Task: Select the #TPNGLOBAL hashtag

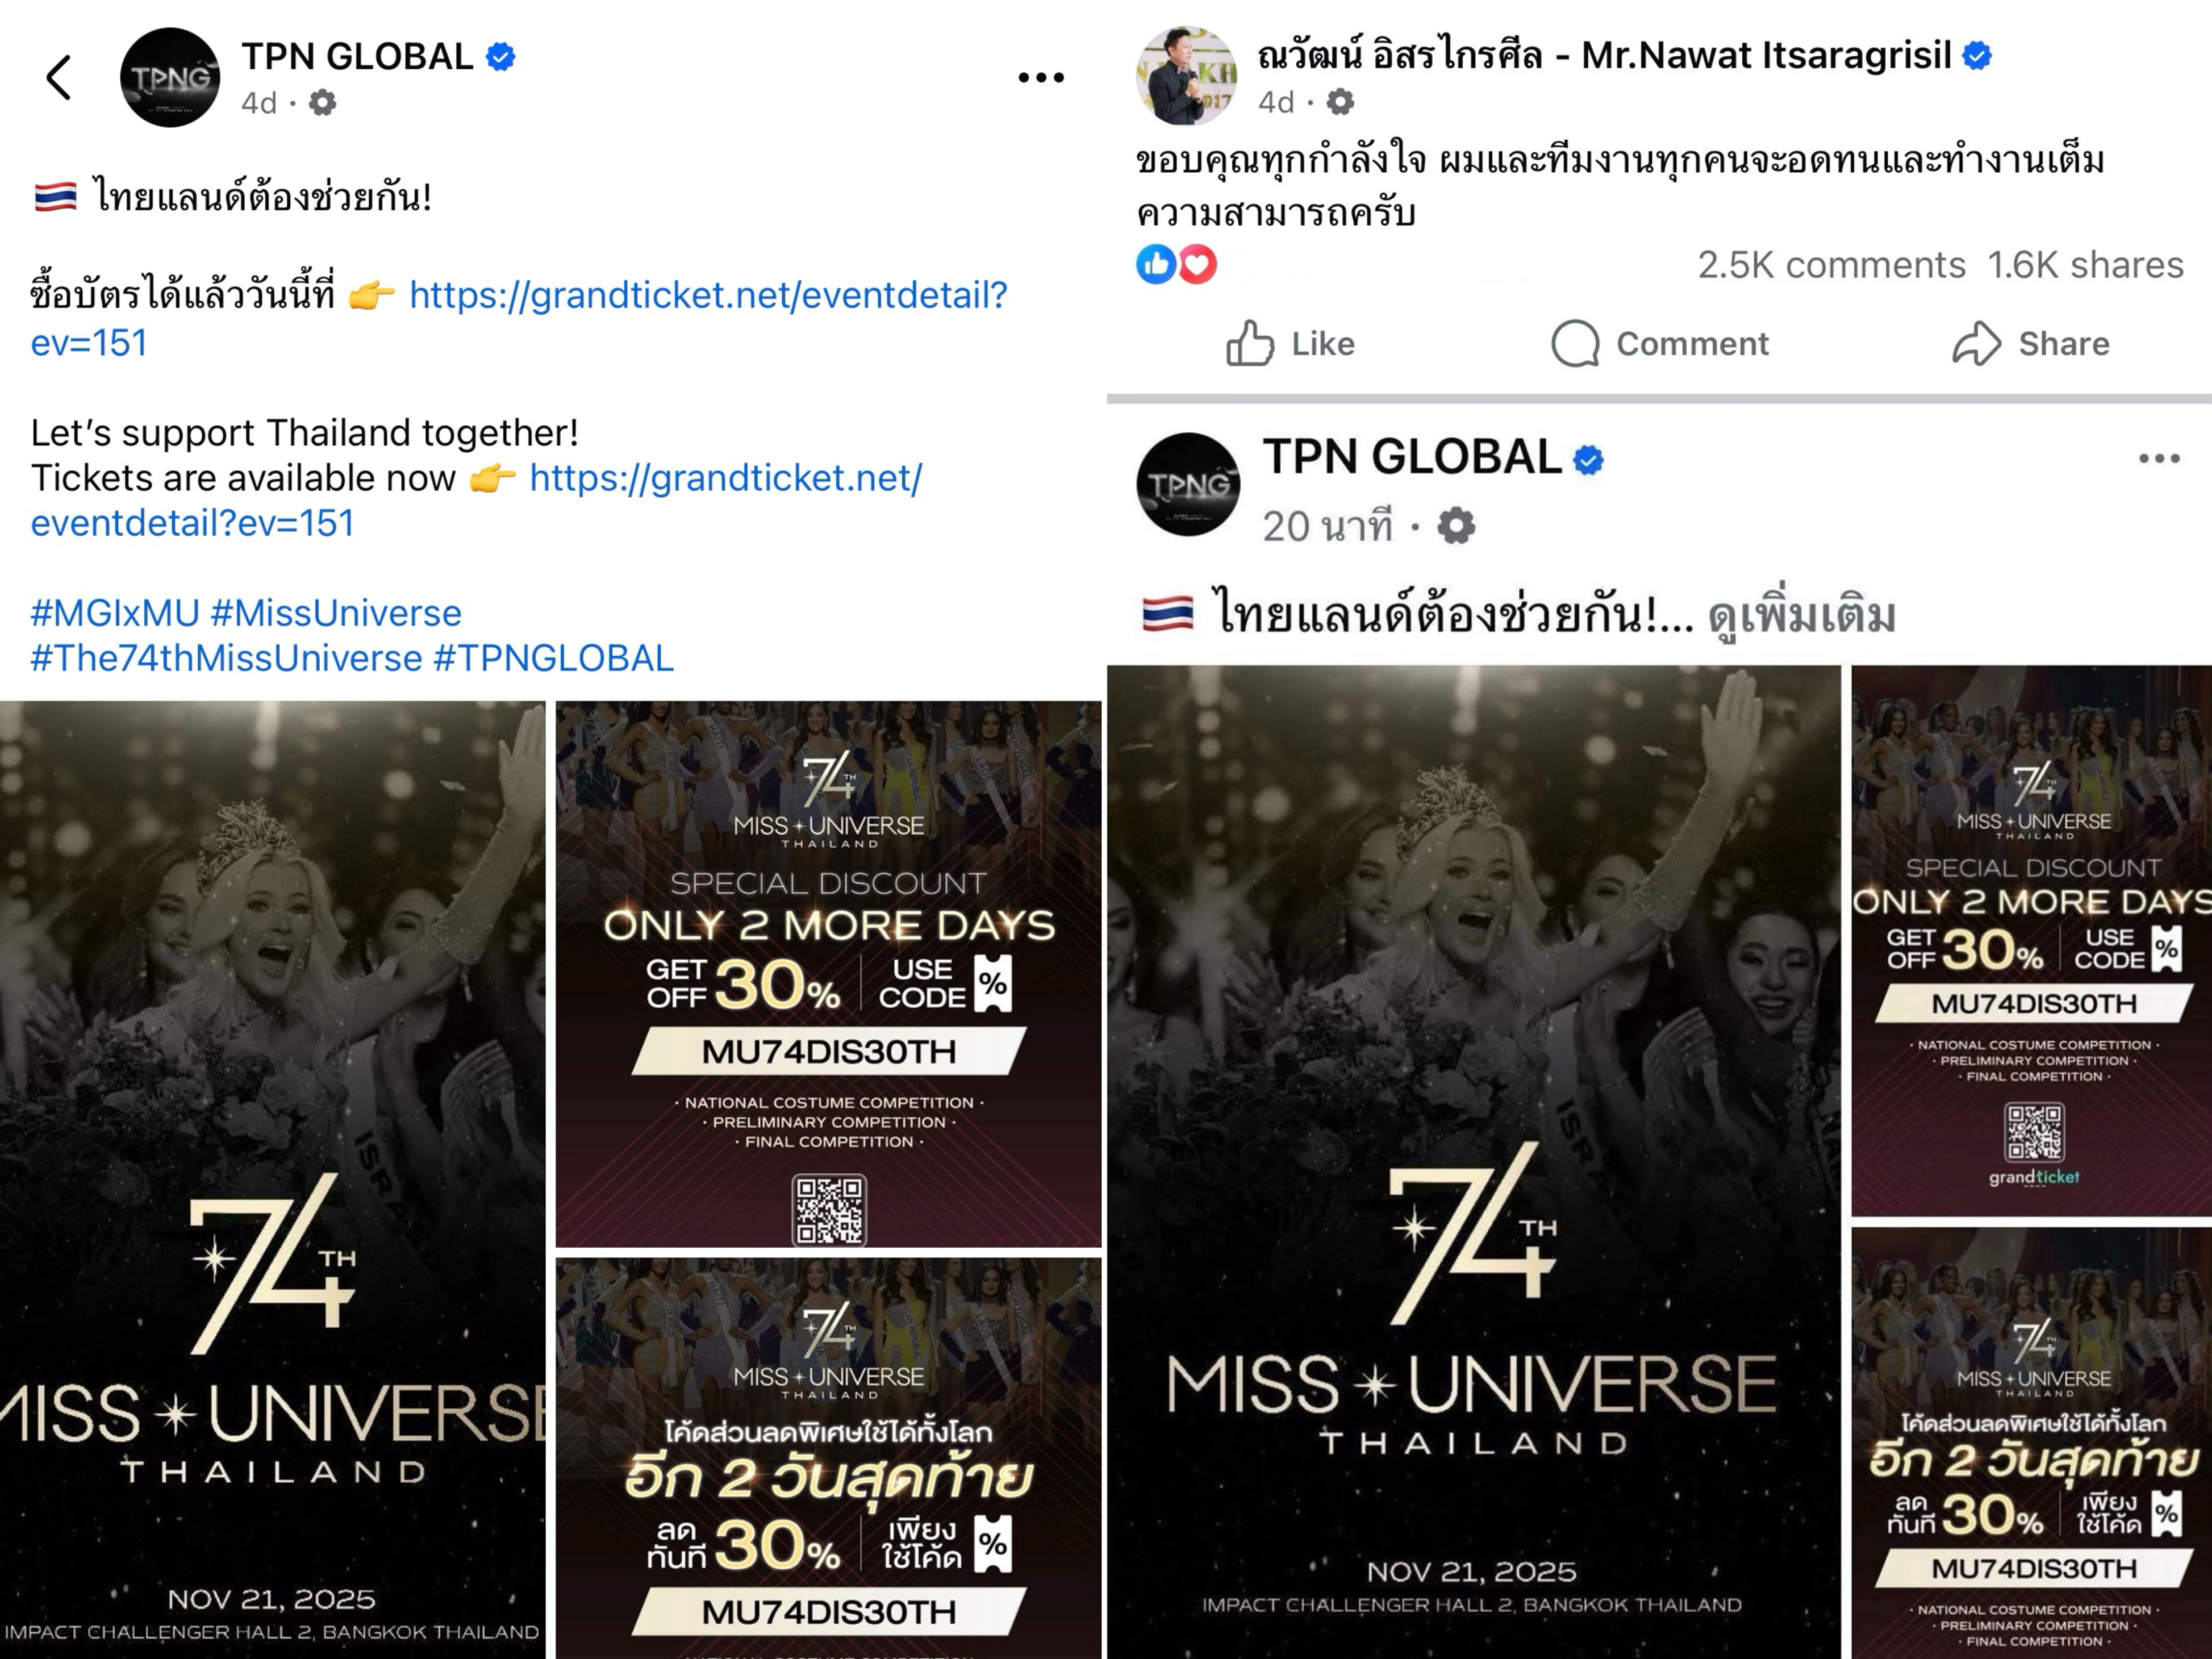Action: tap(554, 658)
